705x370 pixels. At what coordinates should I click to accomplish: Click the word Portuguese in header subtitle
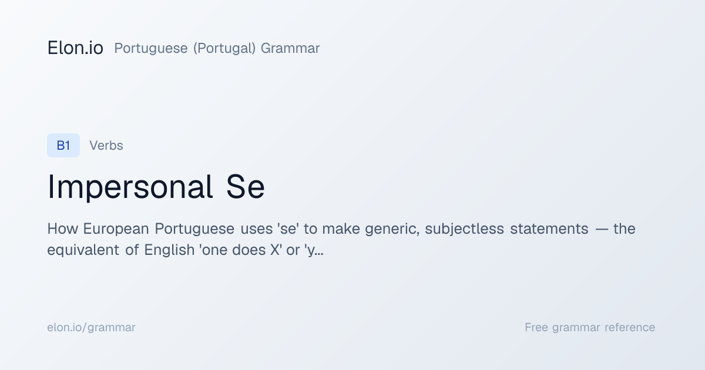[151, 48]
